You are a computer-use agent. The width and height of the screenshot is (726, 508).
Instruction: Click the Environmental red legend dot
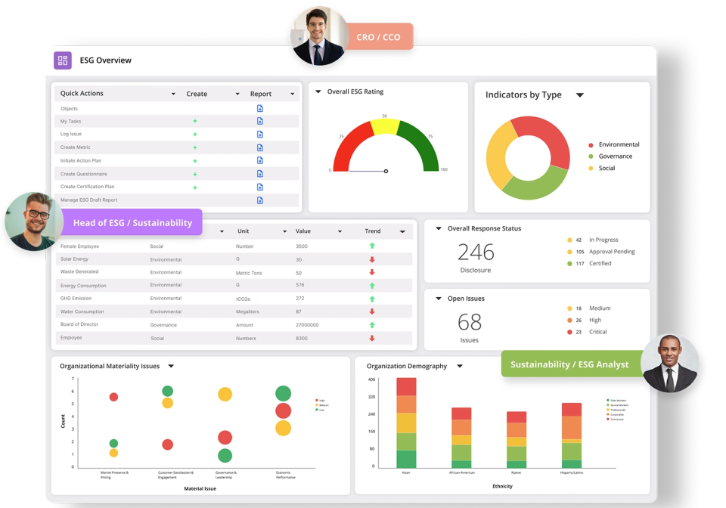point(591,145)
